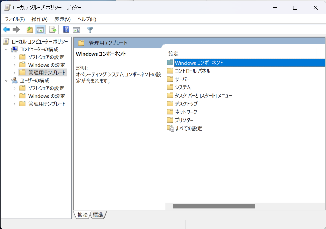The width and height of the screenshot is (326, 229).
Task: Click the Export List toolbar icon
Action: click(x=53, y=29)
